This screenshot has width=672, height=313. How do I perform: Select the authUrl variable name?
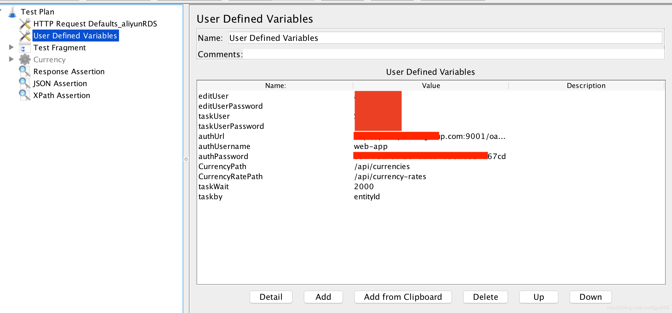click(x=211, y=136)
